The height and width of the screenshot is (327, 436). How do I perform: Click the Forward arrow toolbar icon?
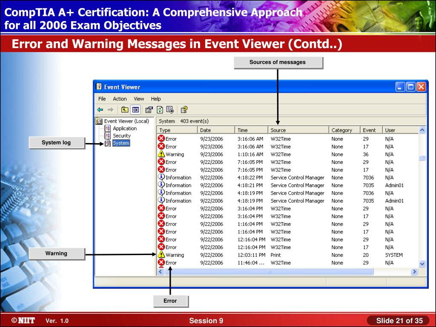110,110
